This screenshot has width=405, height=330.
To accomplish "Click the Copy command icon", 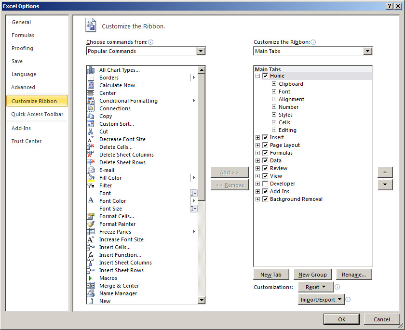I will 91,116.
